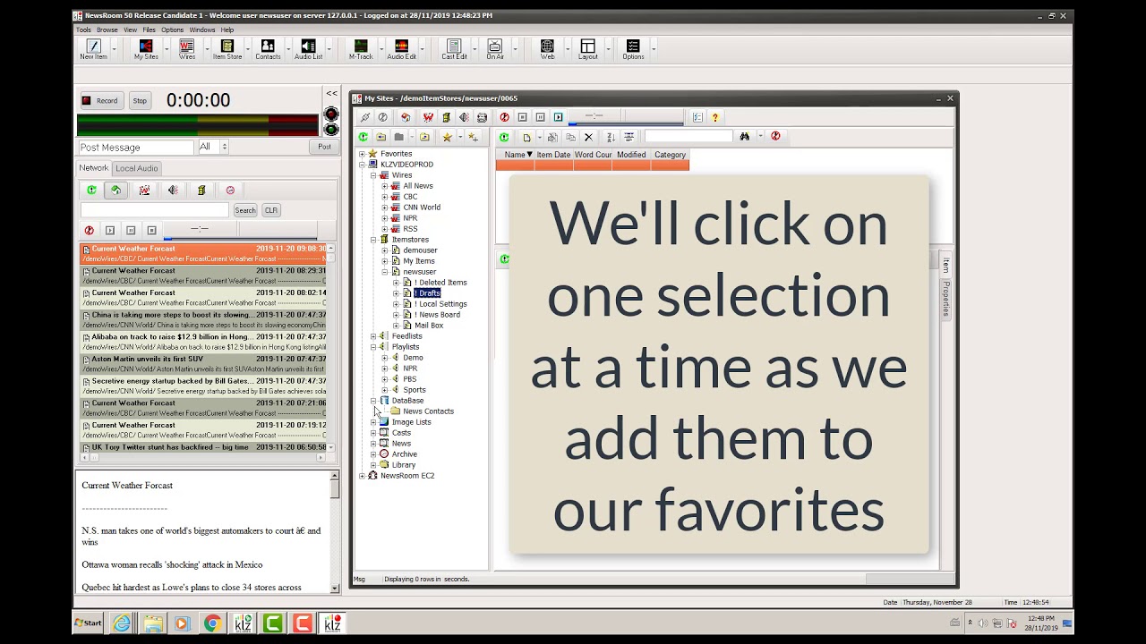Click the item store filter icon in Network panel
1146x644 pixels.
tap(201, 190)
